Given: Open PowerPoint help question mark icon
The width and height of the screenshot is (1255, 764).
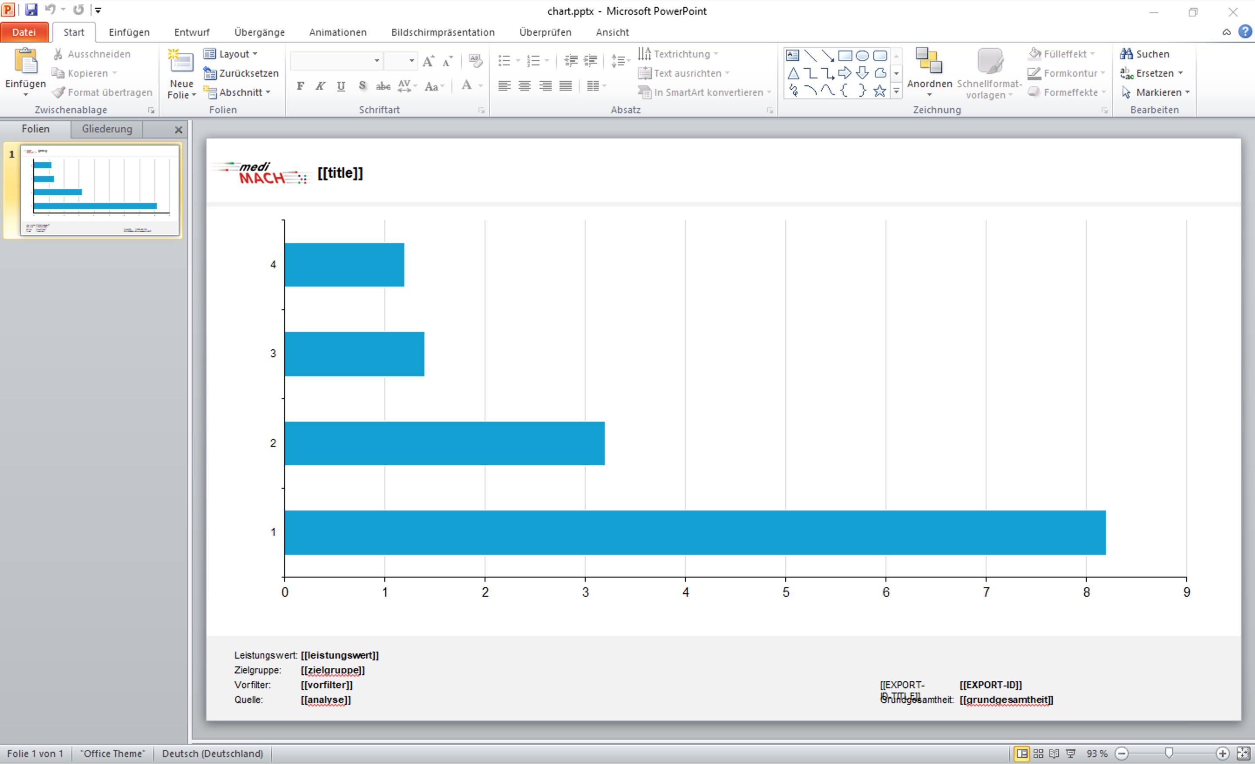Looking at the screenshot, I should pyautogui.click(x=1245, y=31).
